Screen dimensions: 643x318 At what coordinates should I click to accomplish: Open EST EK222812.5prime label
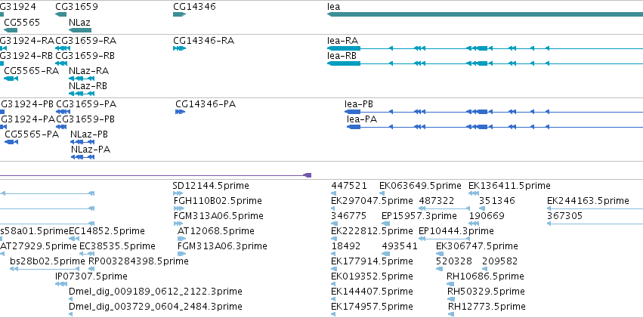coord(372,231)
